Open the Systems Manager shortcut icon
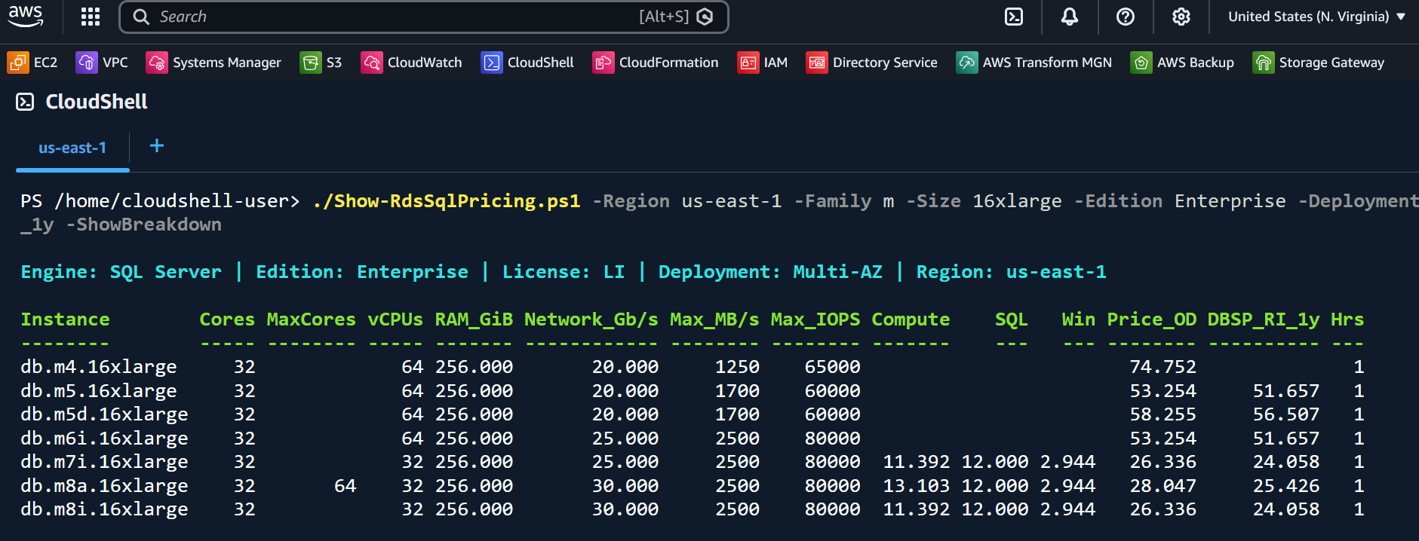 pos(157,63)
